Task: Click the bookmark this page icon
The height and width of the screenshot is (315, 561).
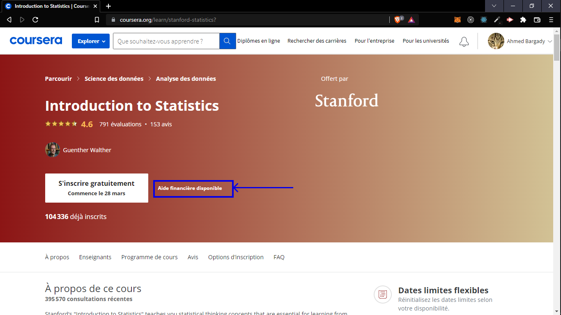Action: pyautogui.click(x=97, y=20)
